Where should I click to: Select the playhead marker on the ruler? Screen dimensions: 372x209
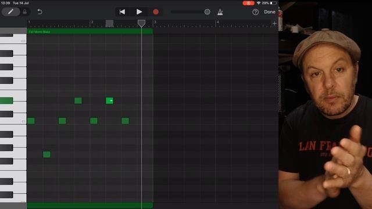(141, 23)
